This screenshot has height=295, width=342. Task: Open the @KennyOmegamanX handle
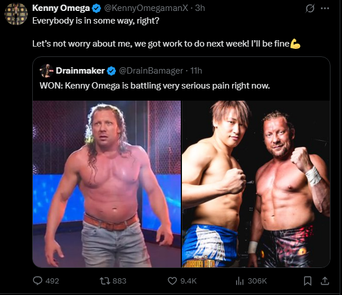point(146,8)
